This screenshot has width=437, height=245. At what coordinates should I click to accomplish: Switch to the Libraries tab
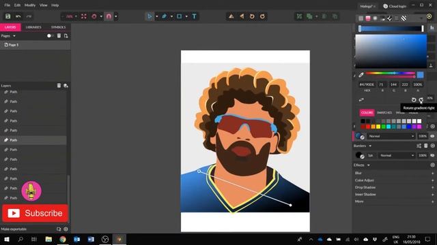(x=33, y=27)
